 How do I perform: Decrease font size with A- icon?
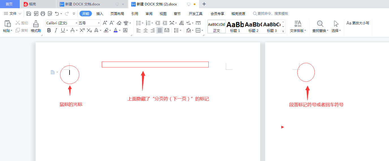pos(112,23)
